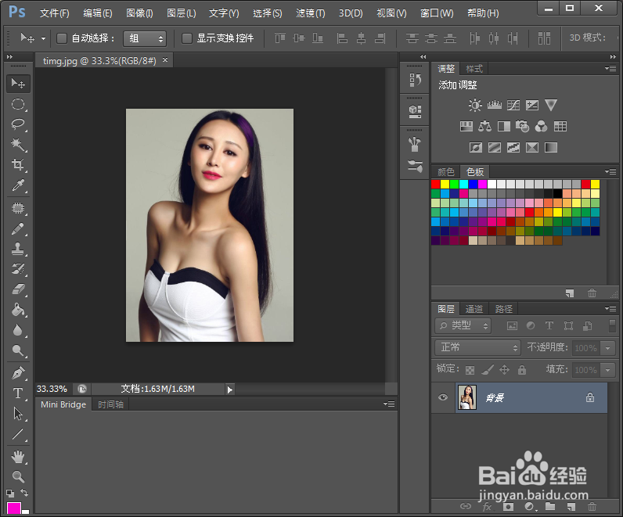
Task: Select the Horizontal Type tool
Action: [18, 393]
